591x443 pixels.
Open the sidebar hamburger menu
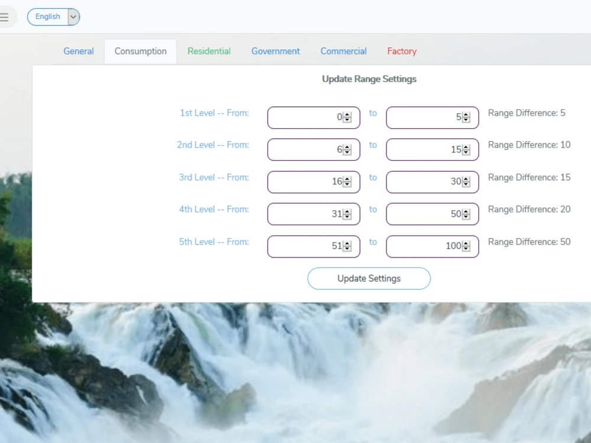[x=4, y=17]
